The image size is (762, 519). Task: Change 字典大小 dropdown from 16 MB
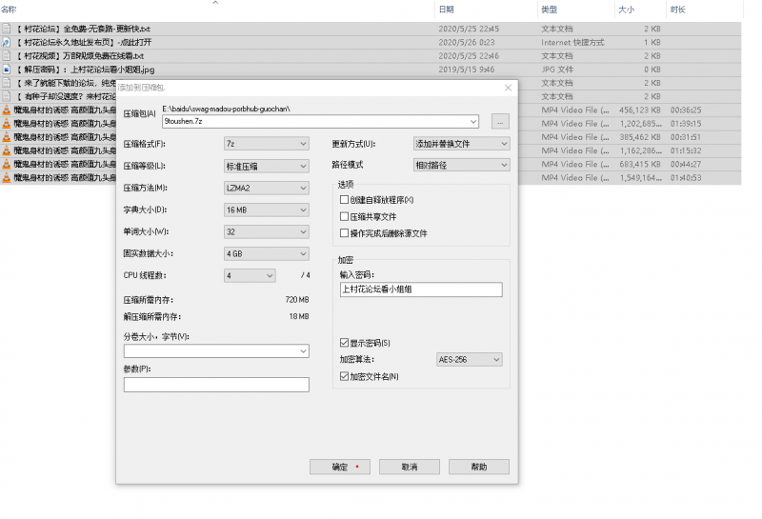coord(267,210)
